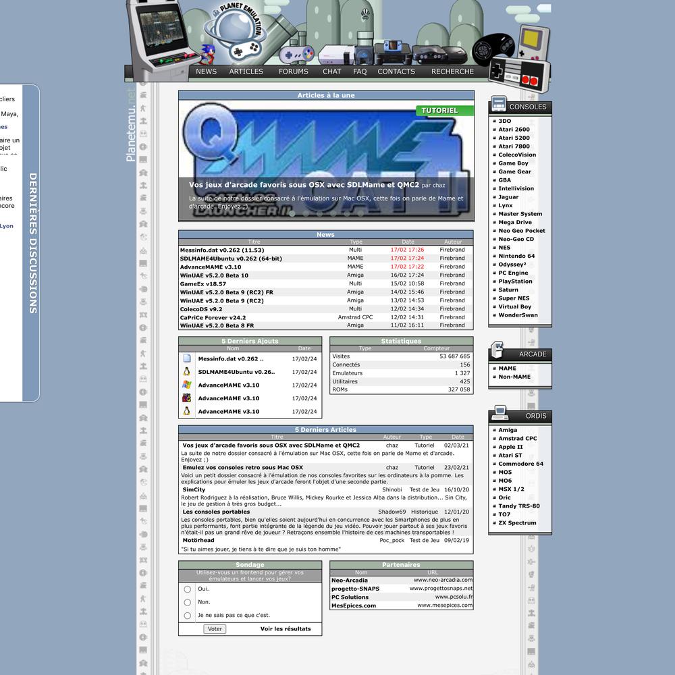The height and width of the screenshot is (675, 675).
Task: Open WinUAE v5.2.0 Beta 8 FR news
Action: (217, 326)
